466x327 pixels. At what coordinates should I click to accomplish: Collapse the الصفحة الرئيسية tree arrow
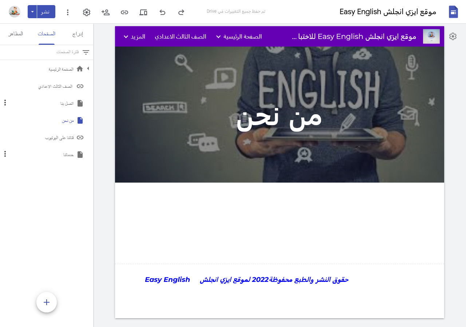tap(88, 68)
